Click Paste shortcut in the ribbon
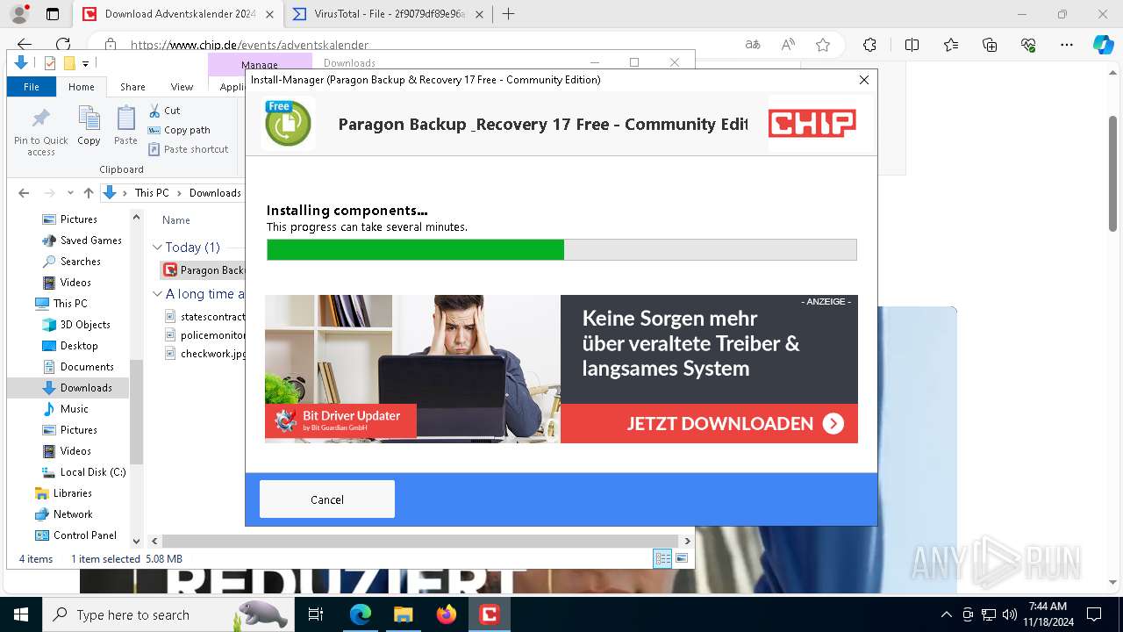 [x=188, y=149]
